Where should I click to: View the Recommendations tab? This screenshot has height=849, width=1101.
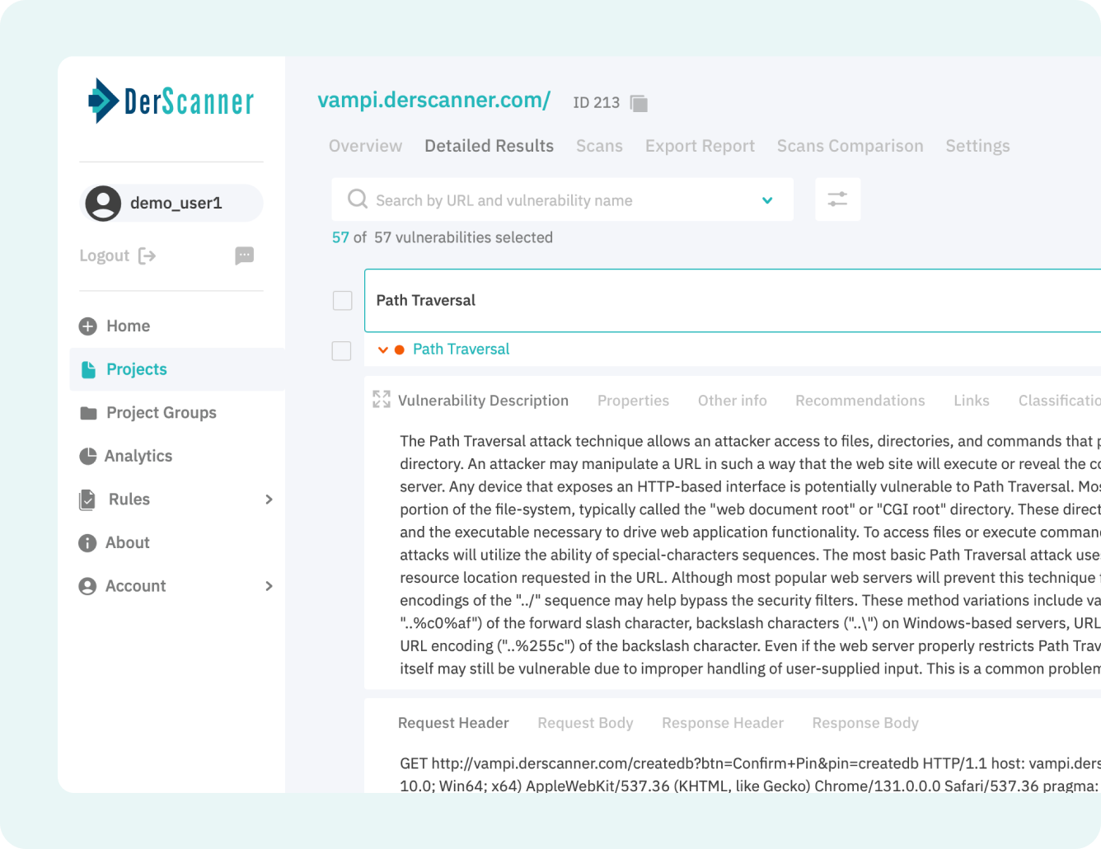[860, 401]
